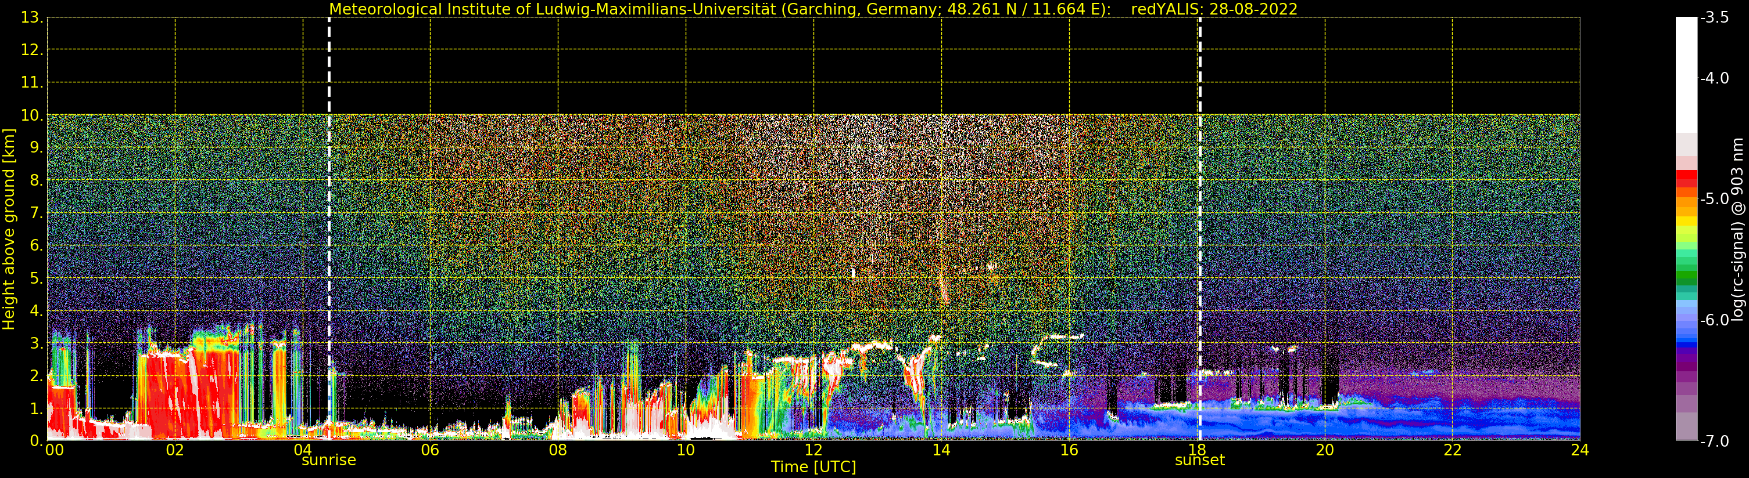
Task: Click the '5.' height tick label
Action: (x=36, y=278)
